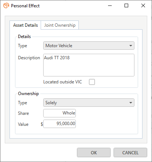Switch to the Joint Ownership tab

(60, 25)
